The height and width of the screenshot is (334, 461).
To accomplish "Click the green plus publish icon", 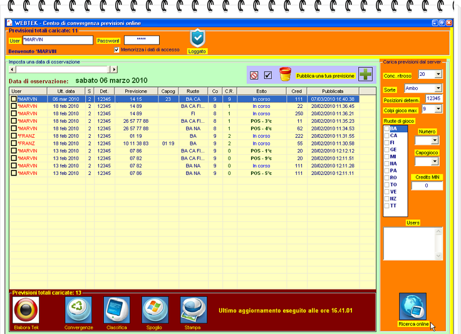I will tap(365, 74).
